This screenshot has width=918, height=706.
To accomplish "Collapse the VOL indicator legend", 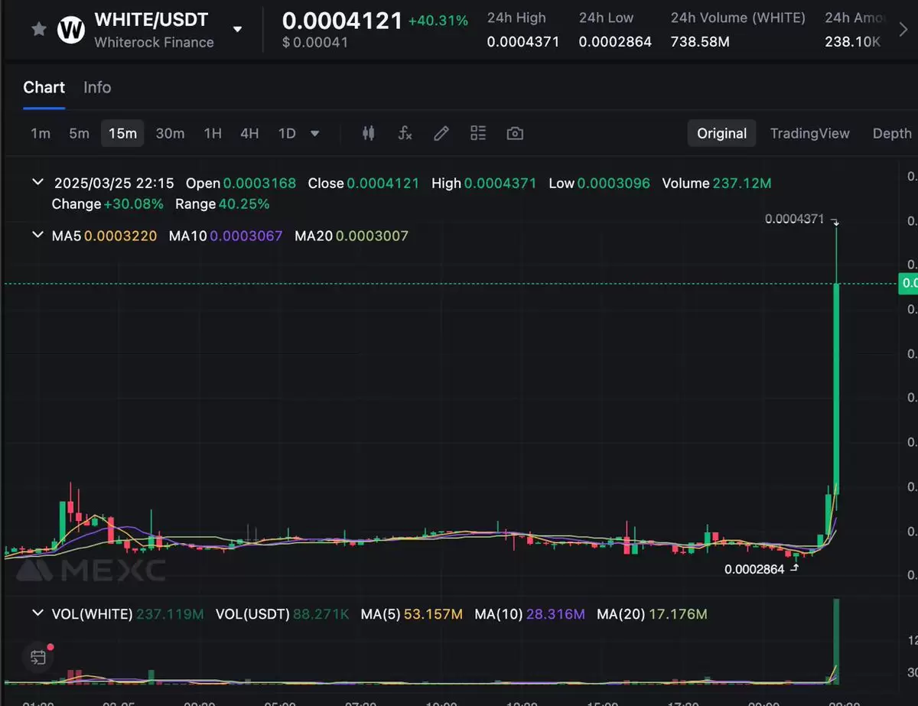I will point(37,613).
